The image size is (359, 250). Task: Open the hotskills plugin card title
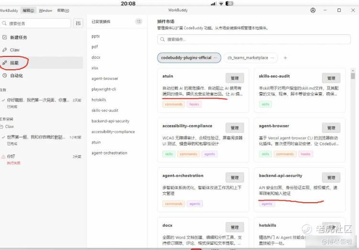coord(268,225)
